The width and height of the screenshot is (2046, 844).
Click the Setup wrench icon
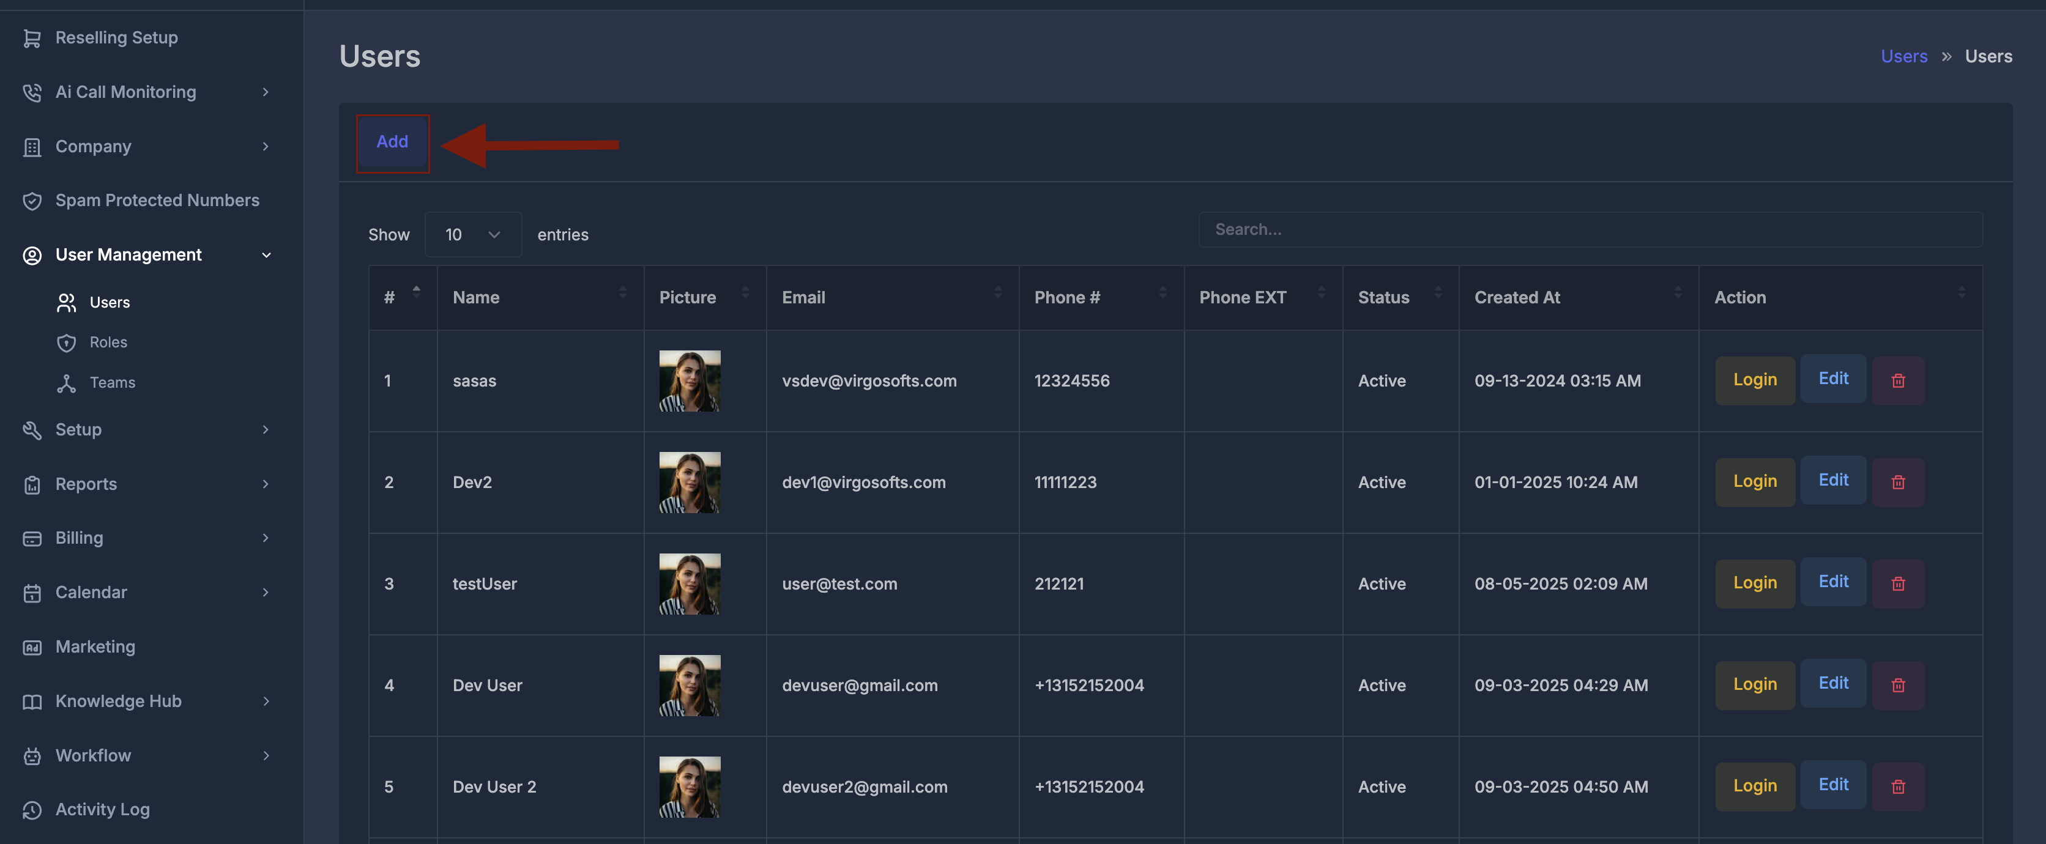coord(32,429)
